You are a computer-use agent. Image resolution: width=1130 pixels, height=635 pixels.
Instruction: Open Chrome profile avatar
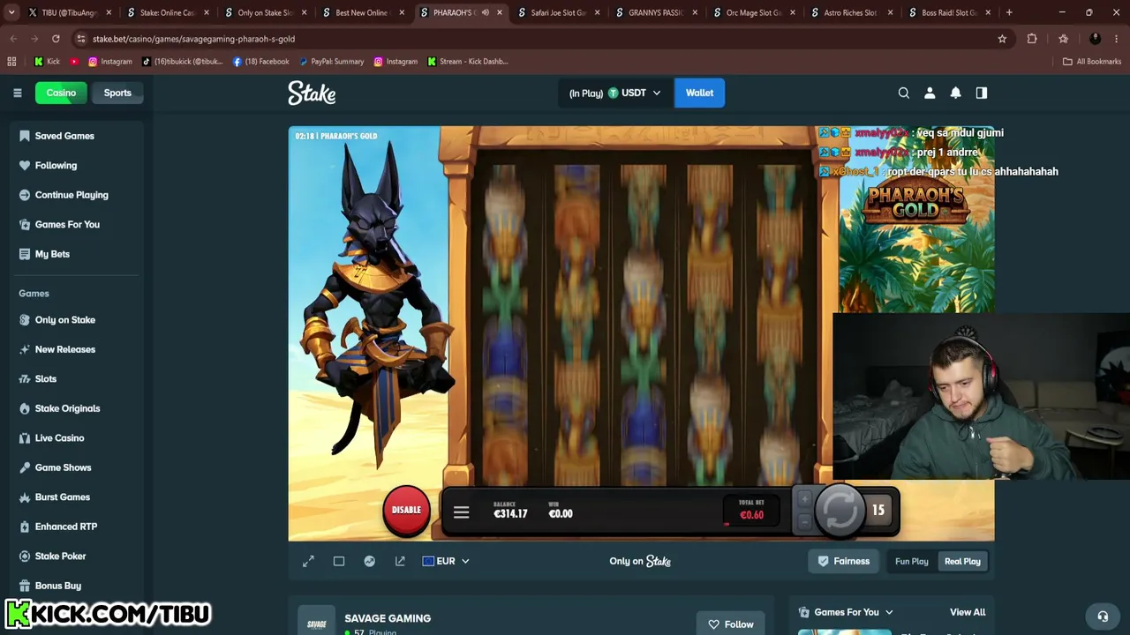coord(1095,39)
